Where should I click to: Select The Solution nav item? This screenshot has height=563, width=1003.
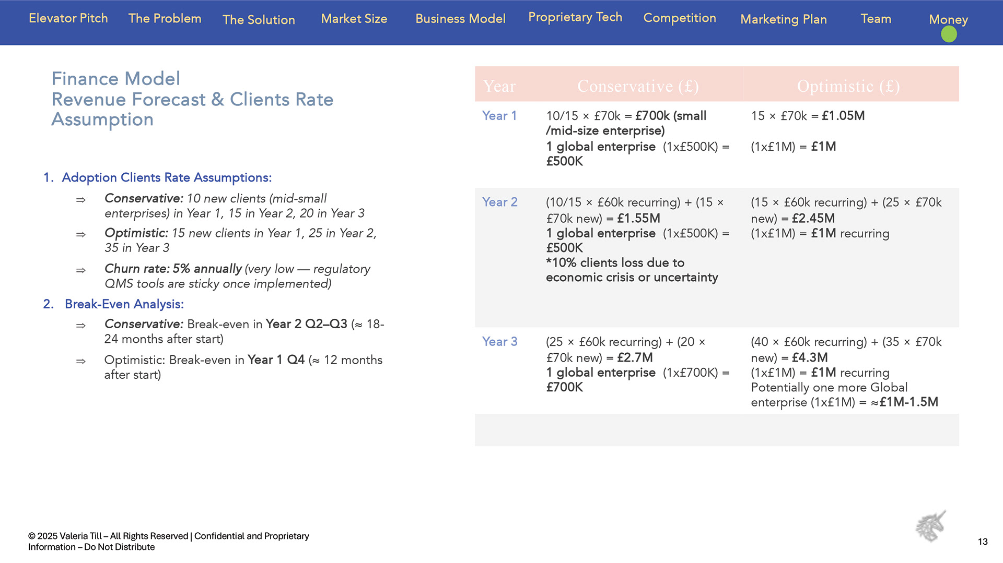(x=259, y=20)
